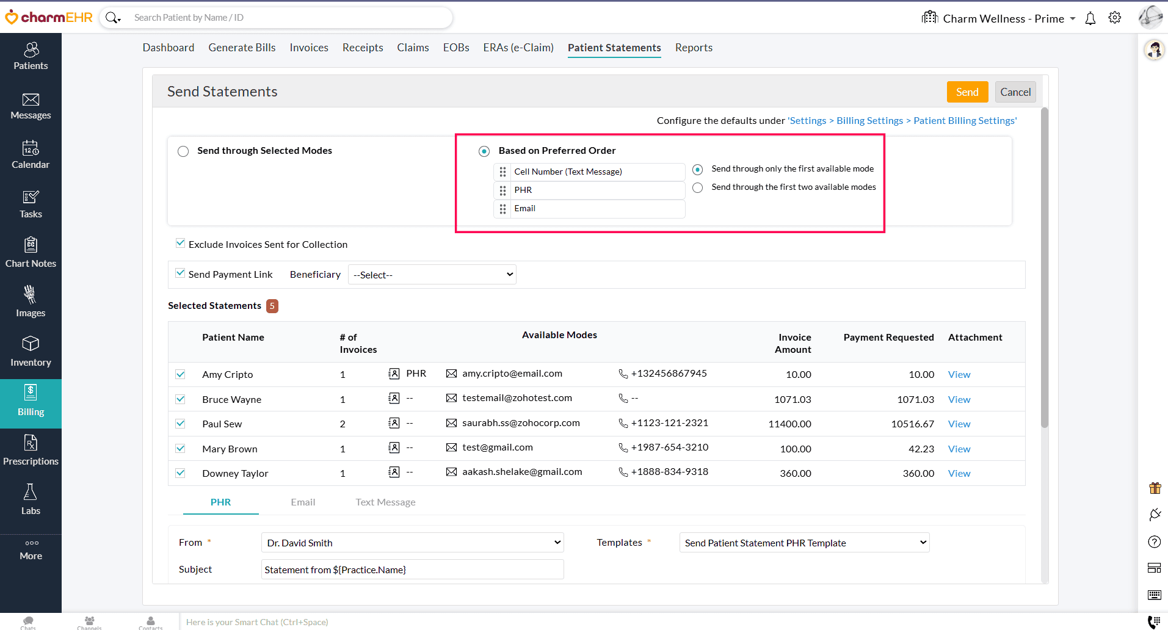Switch to the Email tab
The width and height of the screenshot is (1168, 630).
303,502
